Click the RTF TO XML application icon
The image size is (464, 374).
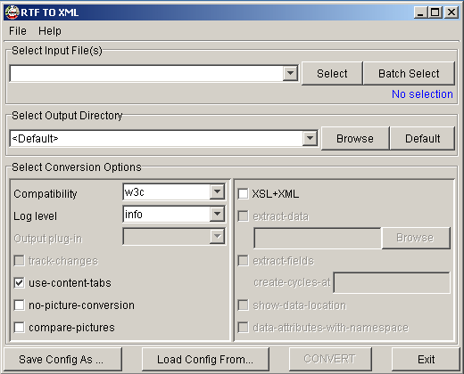12,12
